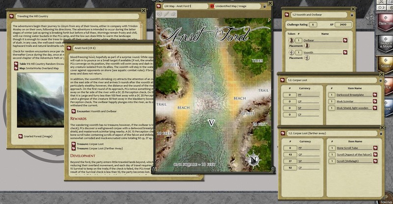The height and width of the screenshot is (204, 393).
Task: Toggle lock on Corpse Loot (farther away)
Action: pos(381,133)
